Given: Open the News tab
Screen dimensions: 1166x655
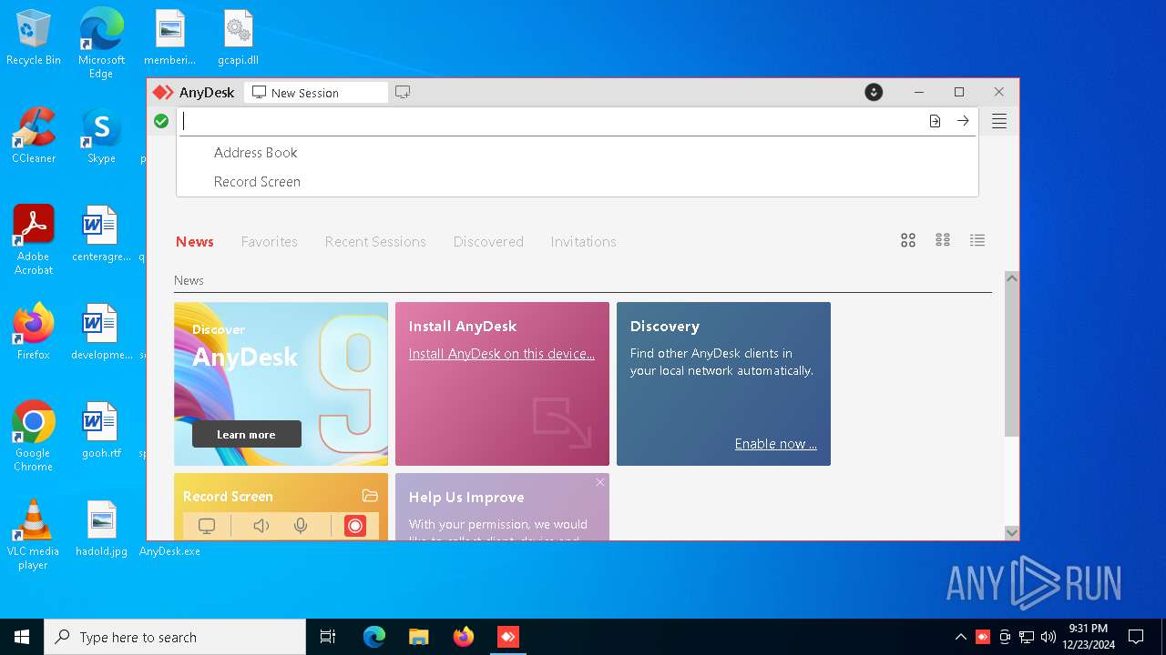Looking at the screenshot, I should 195,241.
